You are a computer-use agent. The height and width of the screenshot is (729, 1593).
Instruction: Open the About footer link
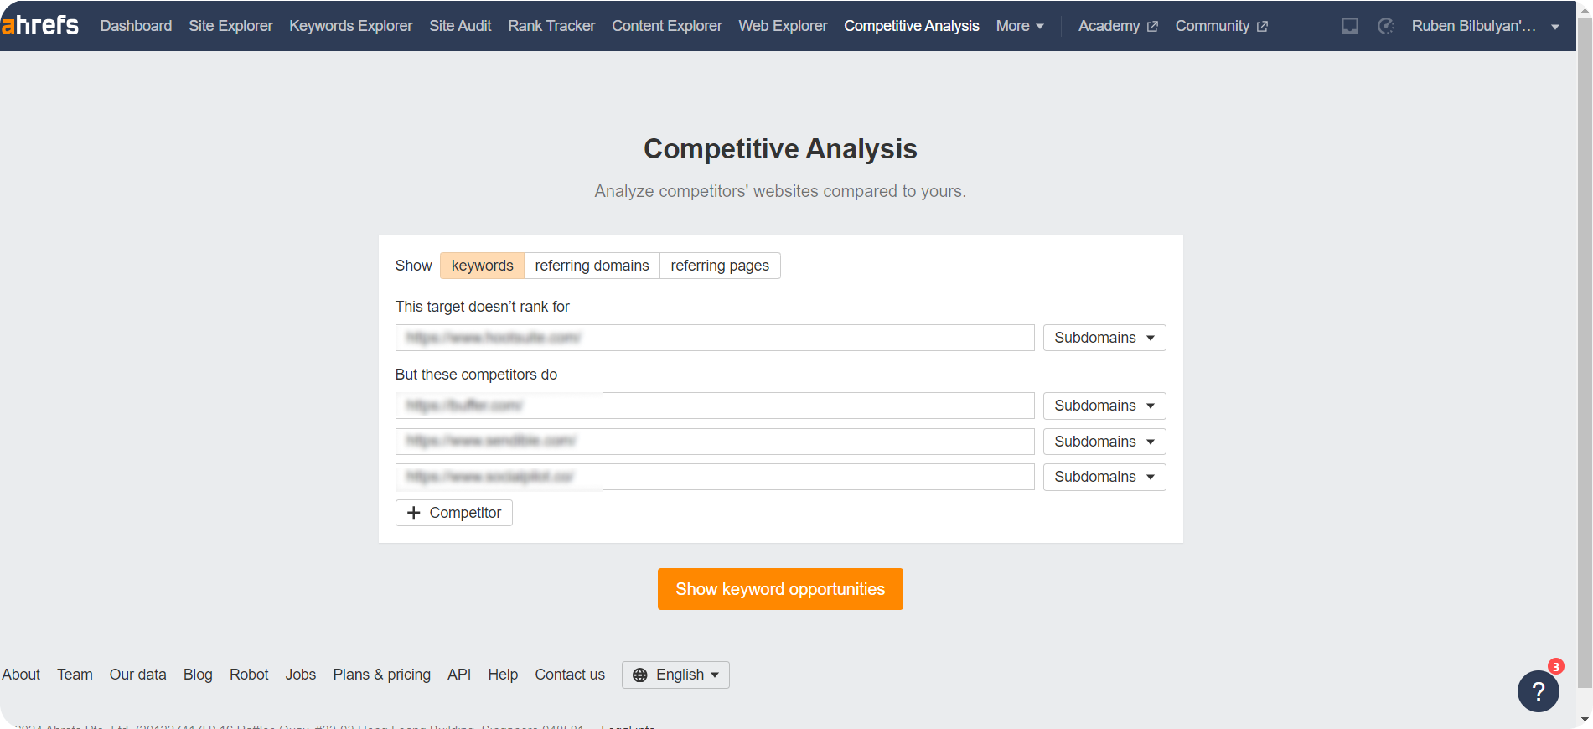pos(21,675)
